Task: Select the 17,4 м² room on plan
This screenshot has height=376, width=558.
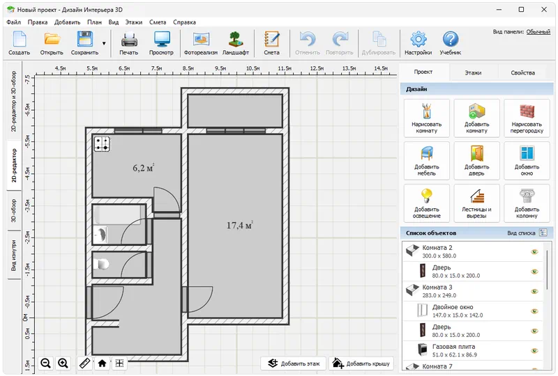Action: (x=235, y=226)
